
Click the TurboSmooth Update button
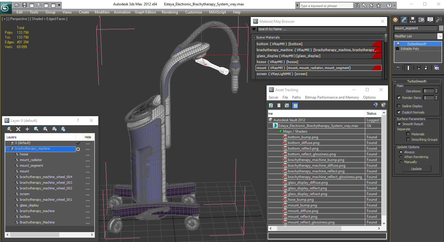[x=416, y=169]
